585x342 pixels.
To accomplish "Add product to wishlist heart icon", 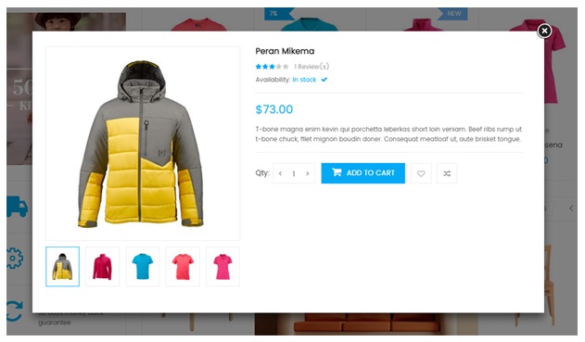I will click(421, 173).
